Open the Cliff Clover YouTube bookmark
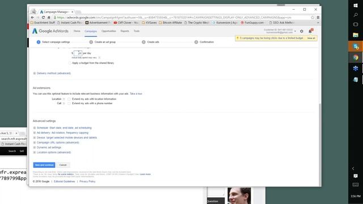The width and height of the screenshot is (363, 204). pyautogui.click(x=126, y=23)
